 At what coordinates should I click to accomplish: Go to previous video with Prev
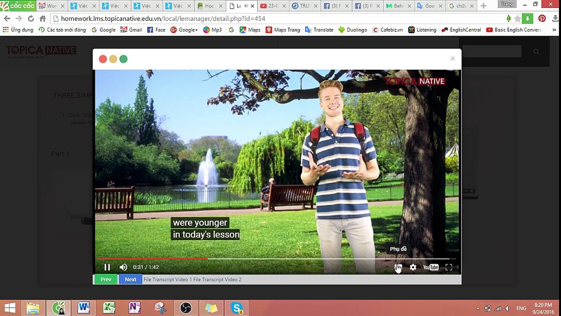click(106, 279)
